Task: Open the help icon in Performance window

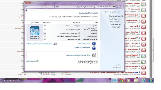Action: tap(26, 10)
